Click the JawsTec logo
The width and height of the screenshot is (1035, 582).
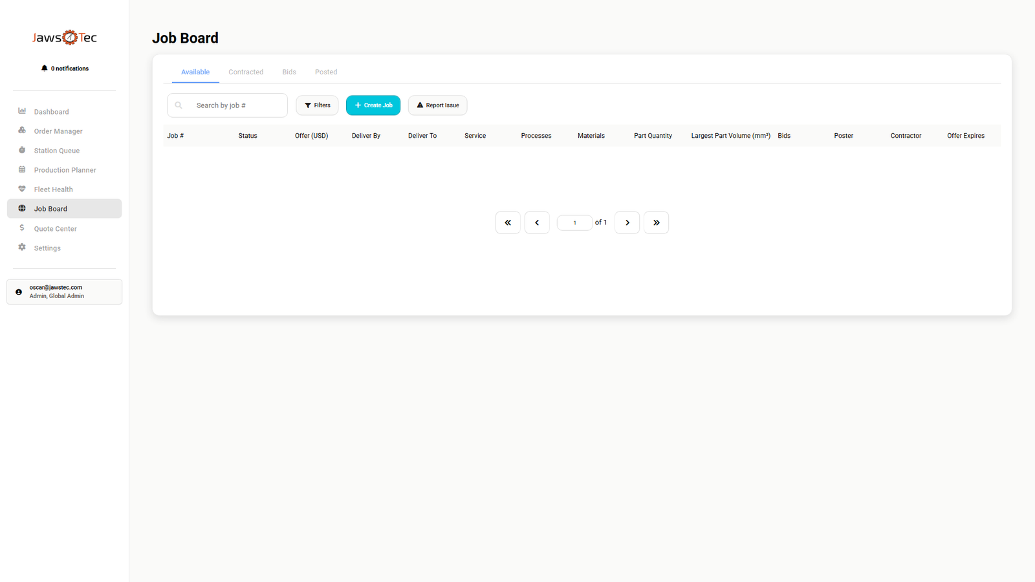[x=65, y=38]
